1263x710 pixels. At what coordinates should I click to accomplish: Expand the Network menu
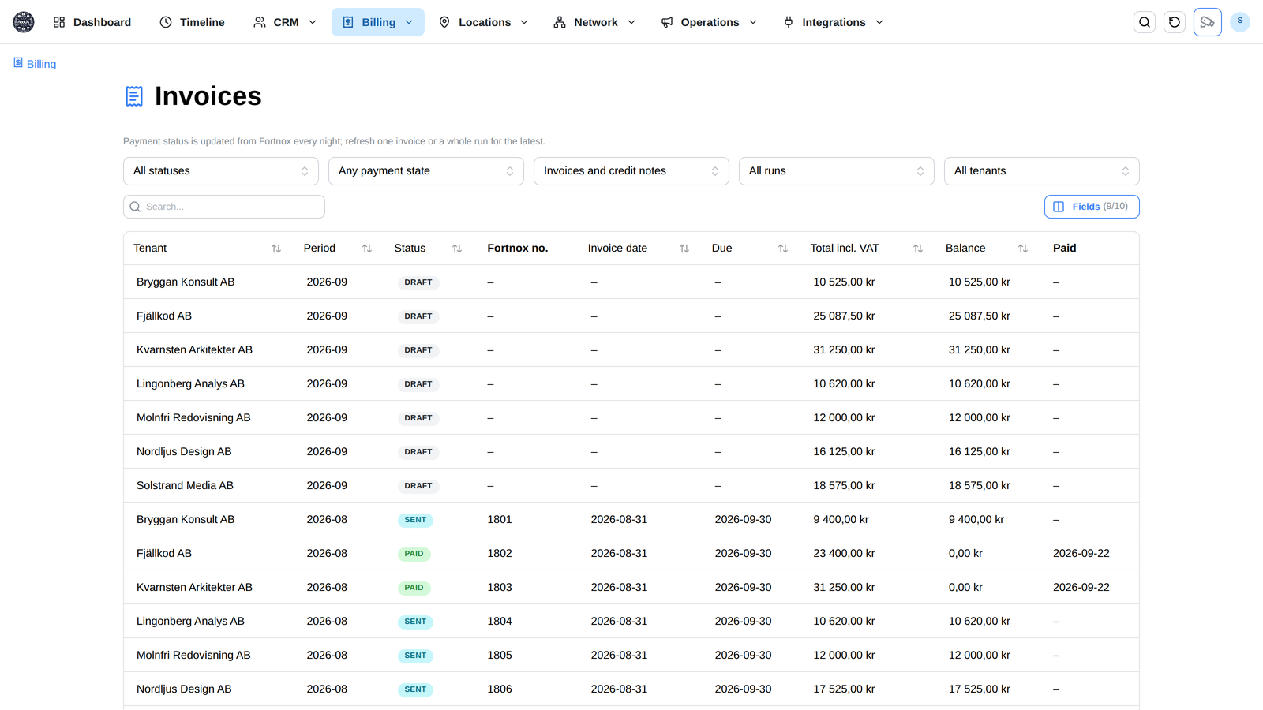594,22
